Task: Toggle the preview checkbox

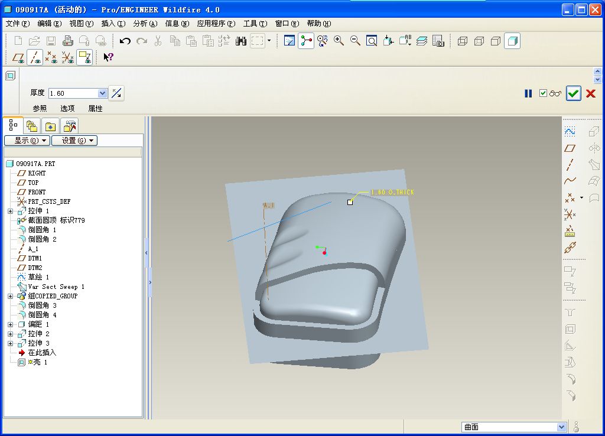Action: click(x=544, y=93)
